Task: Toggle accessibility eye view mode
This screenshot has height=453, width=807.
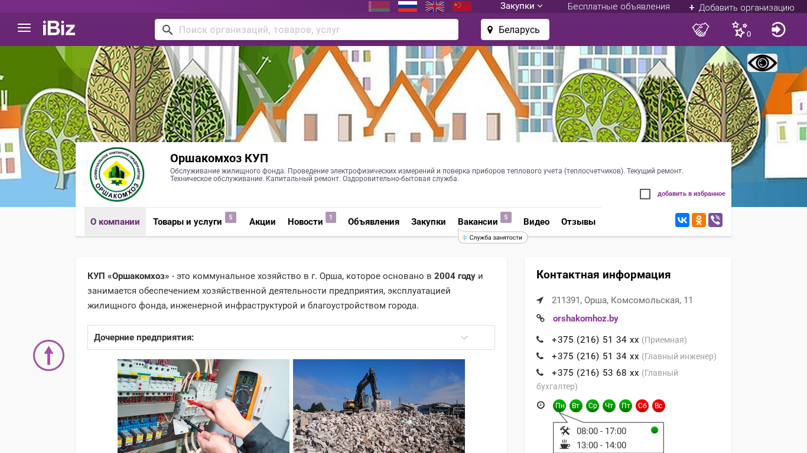Action: tap(762, 63)
